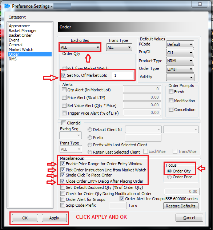Select Prefix with Last Selected Client
The image size is (213, 230).
click(90, 145)
